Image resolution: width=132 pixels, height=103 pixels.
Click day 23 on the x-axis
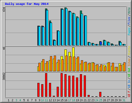coord(93,100)
